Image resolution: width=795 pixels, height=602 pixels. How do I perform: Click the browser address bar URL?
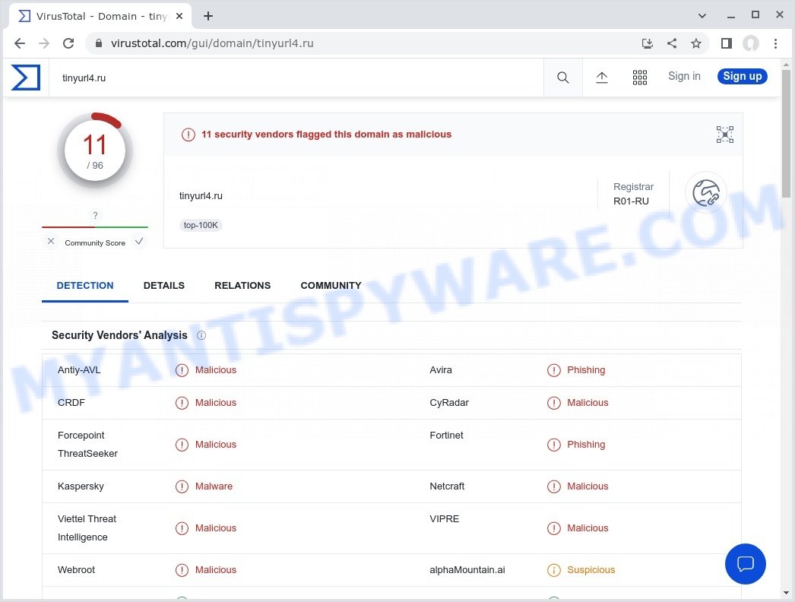pos(212,43)
